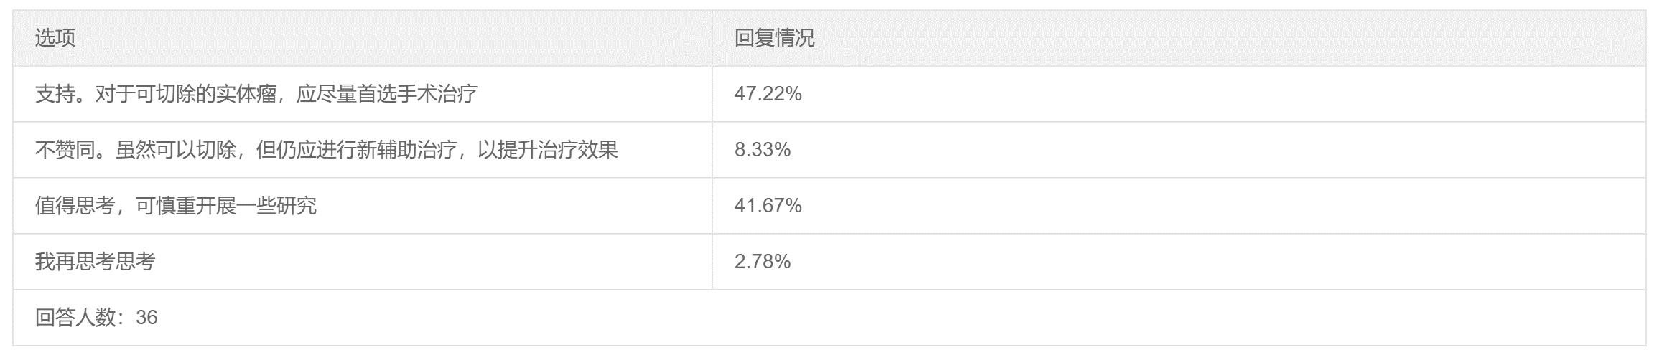Screen dimensions: 1653x350
Task: Click the 41.67% response value
Action: pyautogui.click(x=768, y=206)
